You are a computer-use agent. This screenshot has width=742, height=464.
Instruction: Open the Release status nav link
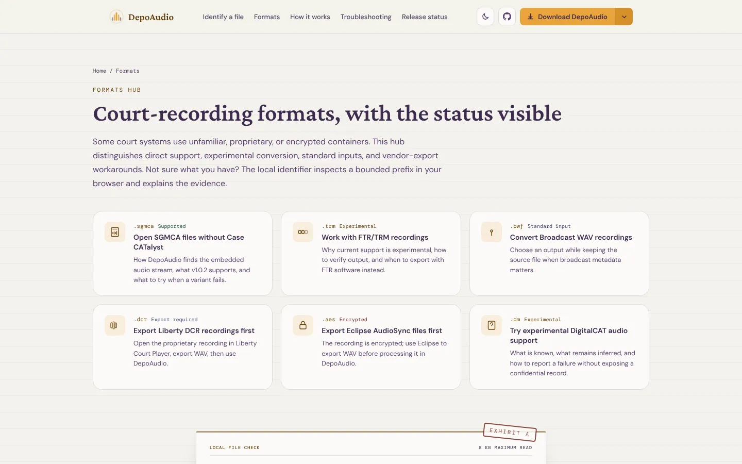425,17
